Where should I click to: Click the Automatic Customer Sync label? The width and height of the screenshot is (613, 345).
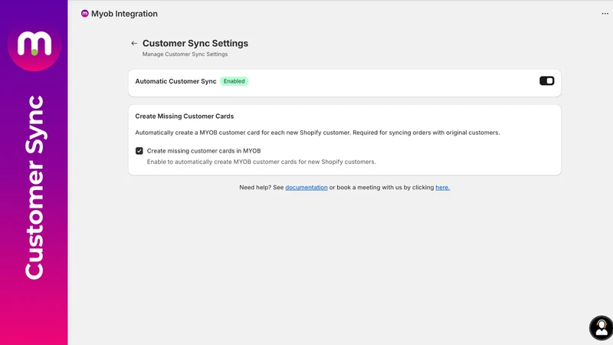(175, 81)
